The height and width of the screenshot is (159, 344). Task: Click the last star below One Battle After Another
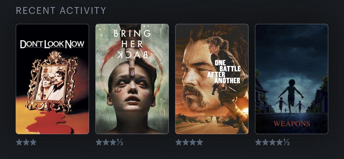pyautogui.click(x=200, y=142)
